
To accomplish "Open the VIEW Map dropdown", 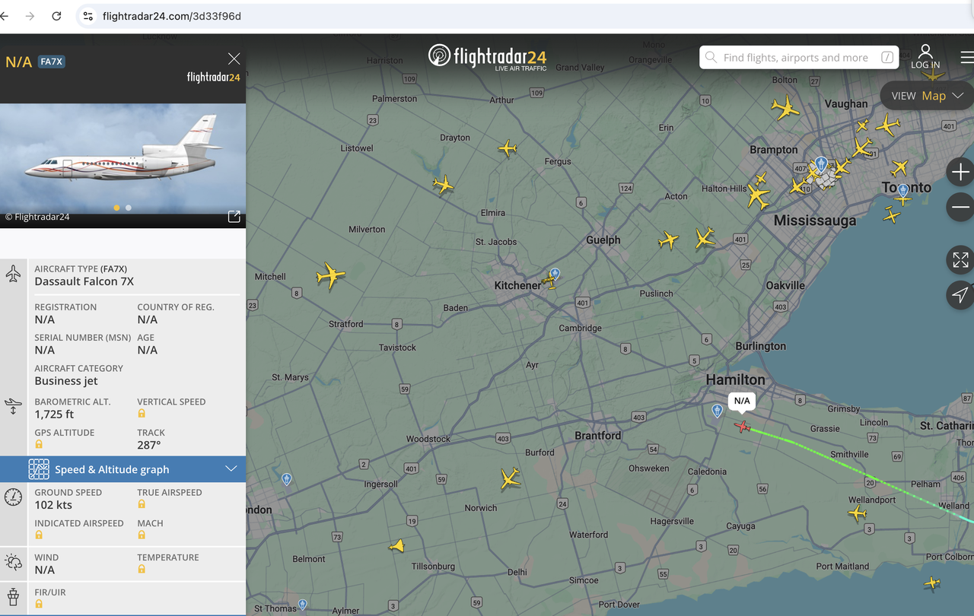I will click(x=927, y=96).
